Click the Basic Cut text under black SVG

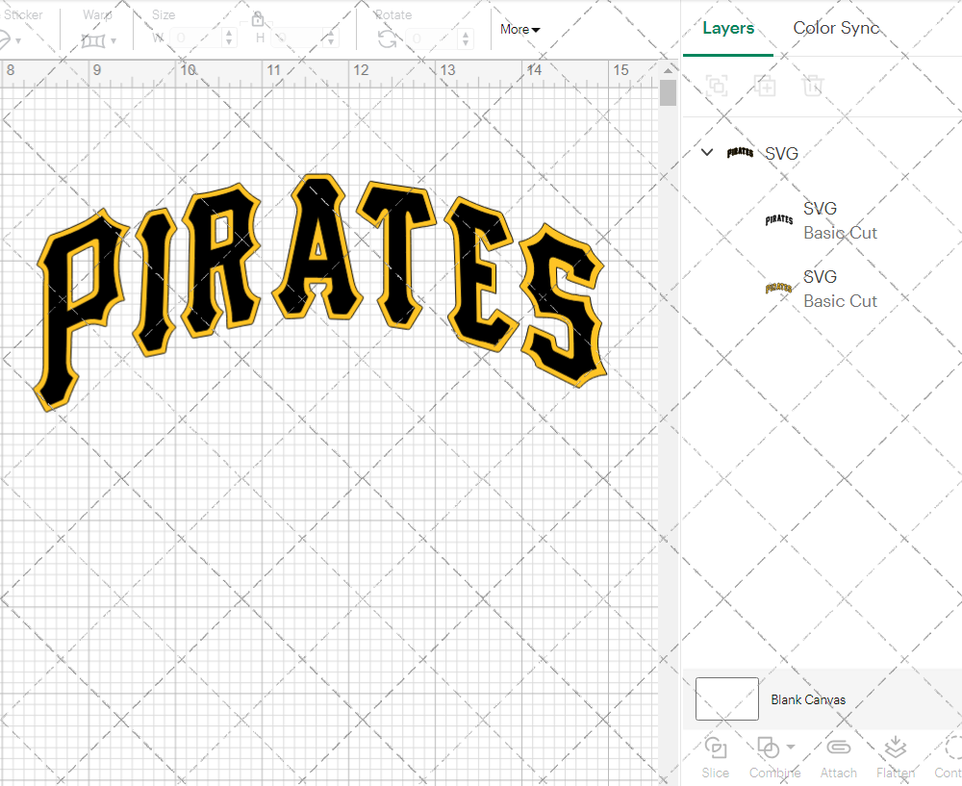coord(840,233)
